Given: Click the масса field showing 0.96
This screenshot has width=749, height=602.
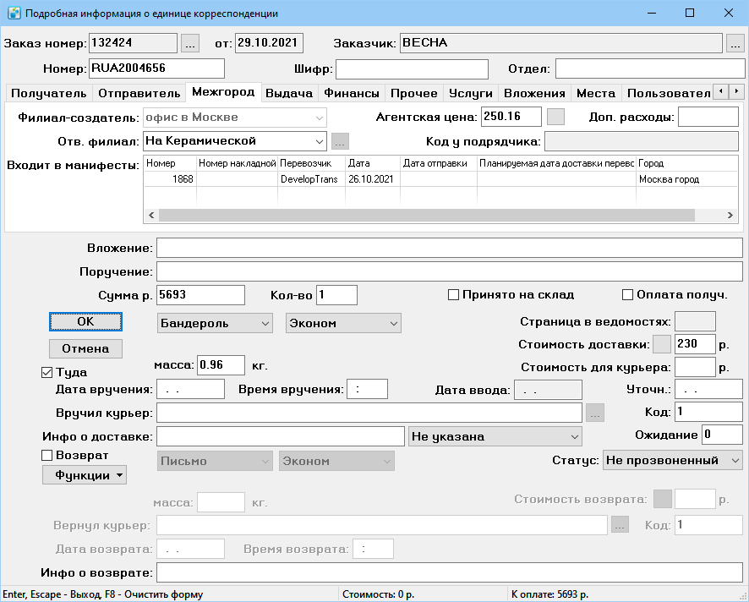Looking at the screenshot, I should point(221,365).
